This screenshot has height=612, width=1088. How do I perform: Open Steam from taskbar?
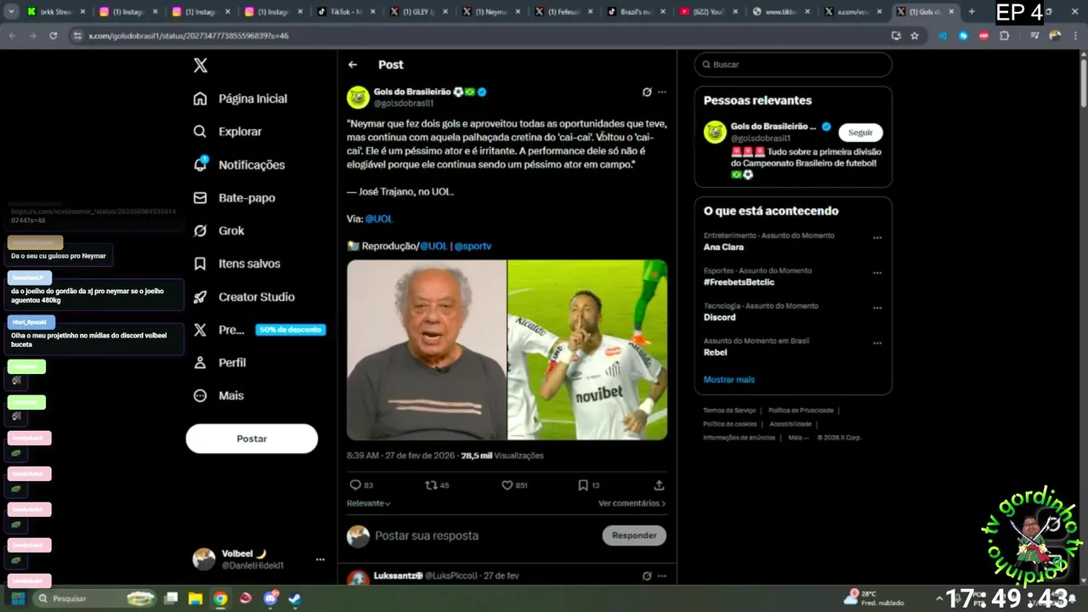point(294,598)
